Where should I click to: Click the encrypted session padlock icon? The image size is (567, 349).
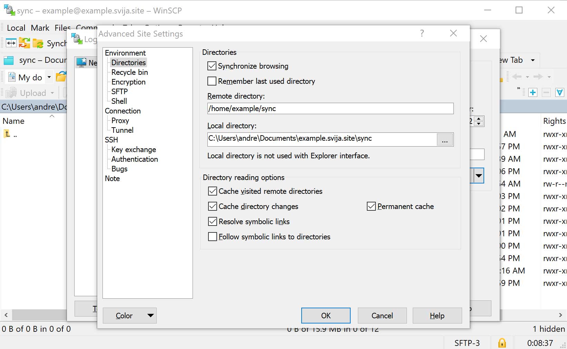point(502,343)
